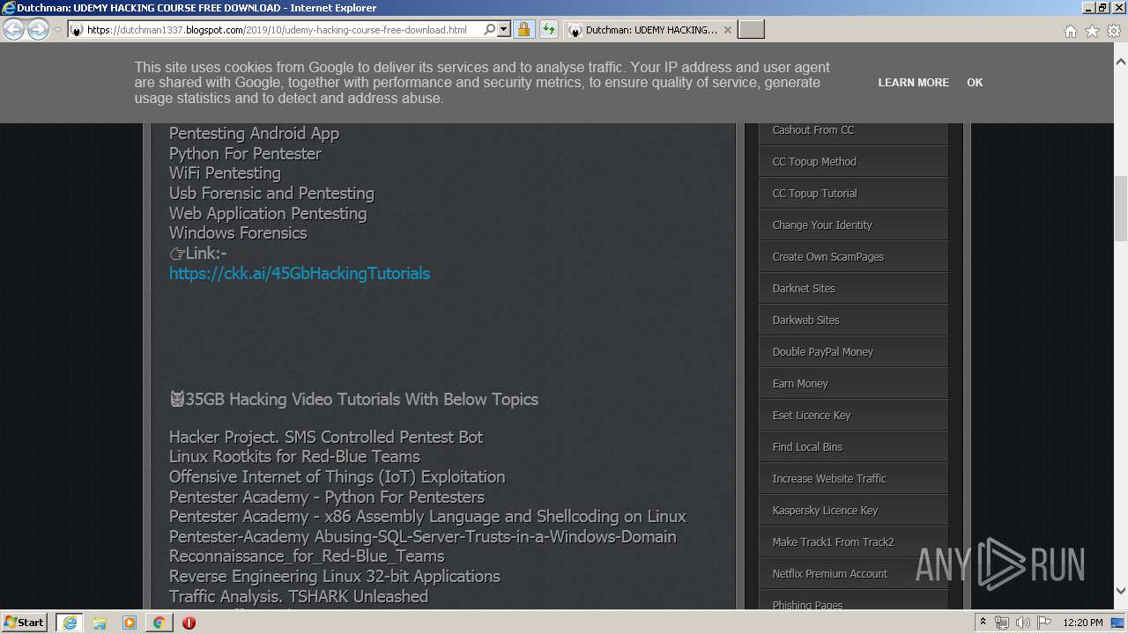This screenshot has width=1128, height=634.
Task: Click the search magnifier in address bar
Action: [490, 30]
